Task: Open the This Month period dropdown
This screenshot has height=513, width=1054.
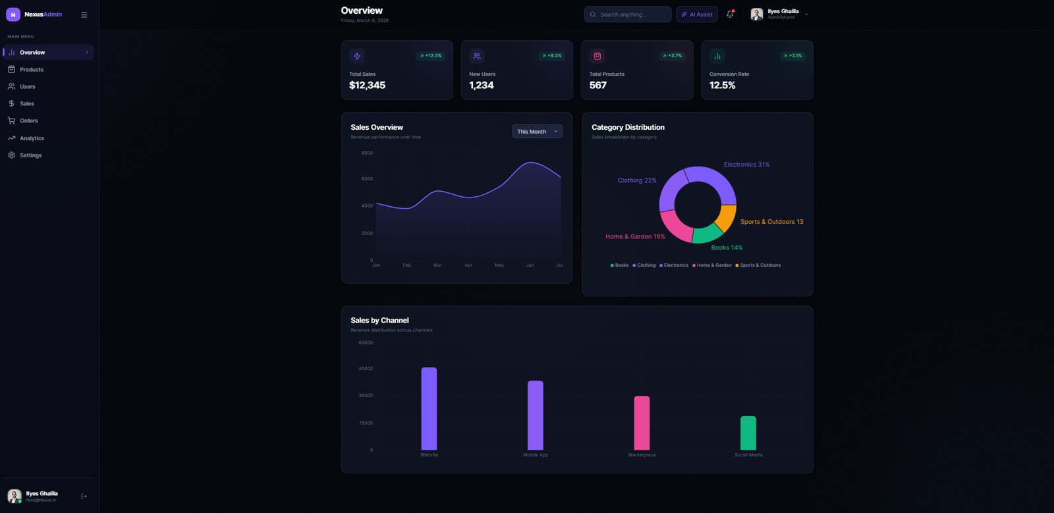Action: pyautogui.click(x=537, y=132)
